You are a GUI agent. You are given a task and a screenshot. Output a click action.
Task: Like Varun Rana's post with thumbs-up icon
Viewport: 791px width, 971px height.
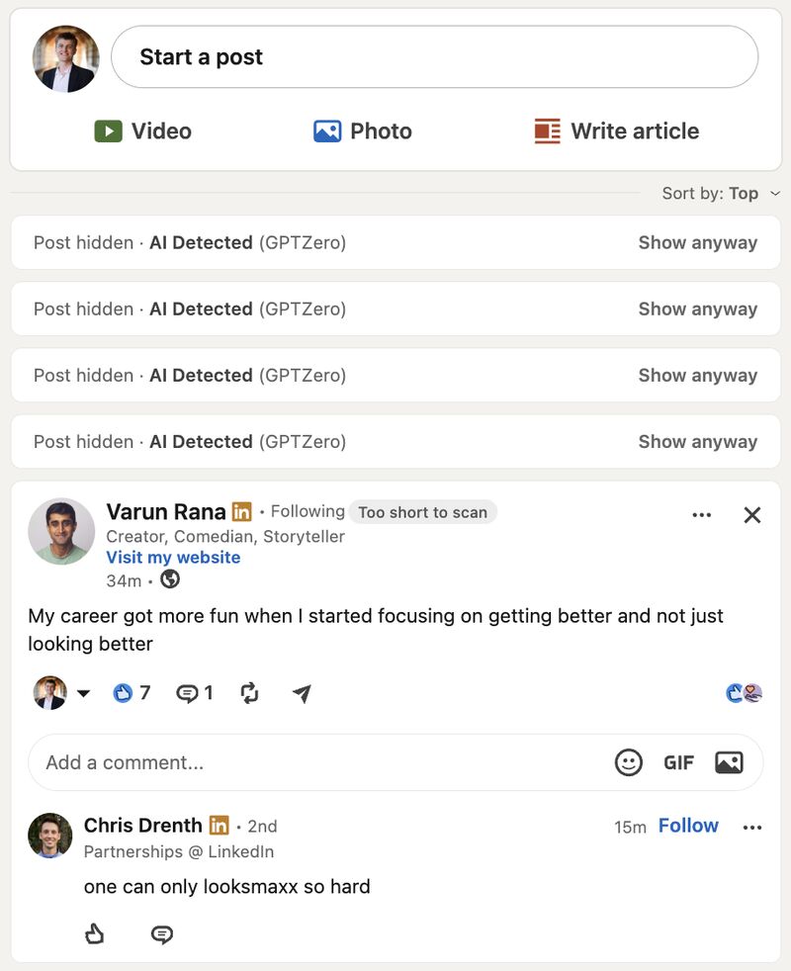[x=123, y=692]
